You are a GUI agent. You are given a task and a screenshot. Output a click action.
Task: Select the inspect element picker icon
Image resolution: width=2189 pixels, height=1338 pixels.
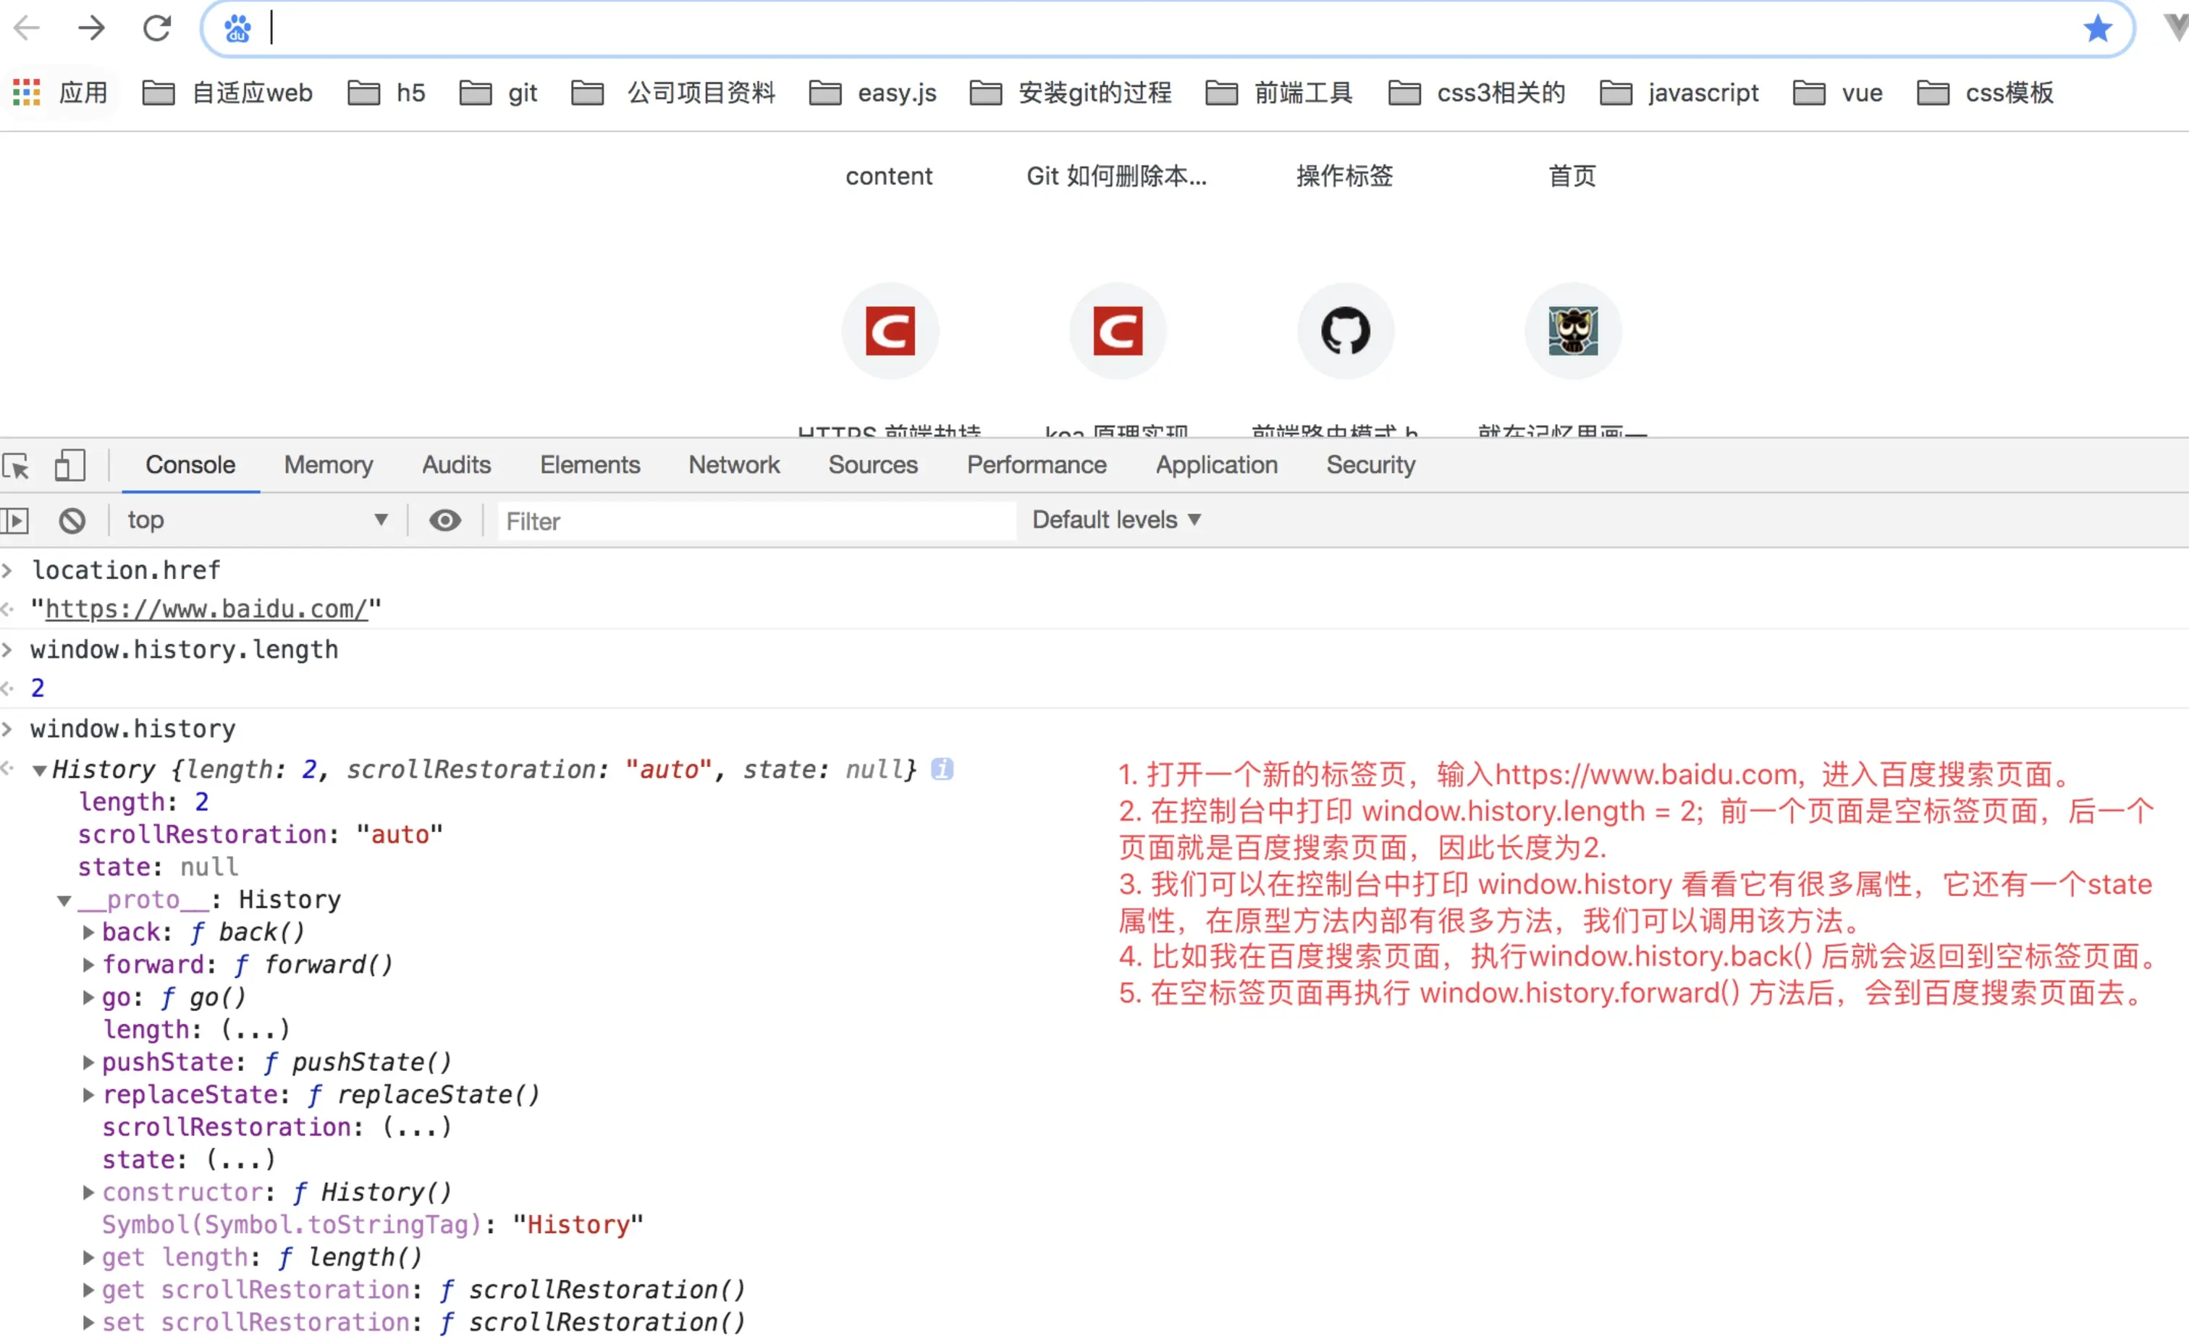(17, 465)
